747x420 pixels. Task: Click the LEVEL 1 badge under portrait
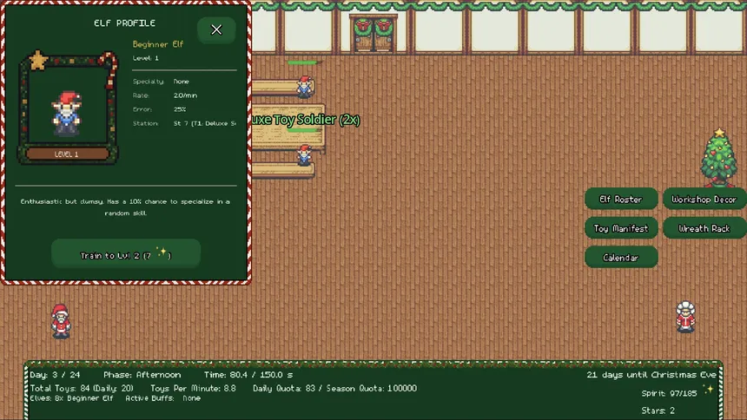click(x=67, y=154)
